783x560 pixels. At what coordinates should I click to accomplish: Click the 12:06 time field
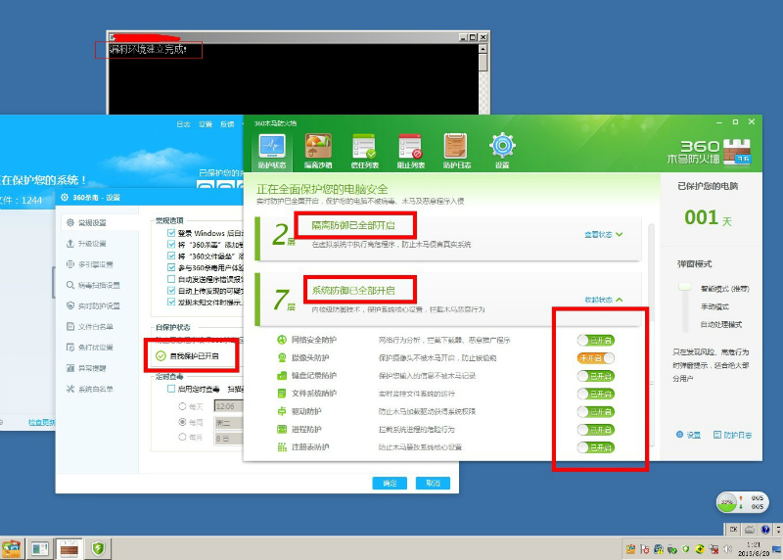pos(229,406)
